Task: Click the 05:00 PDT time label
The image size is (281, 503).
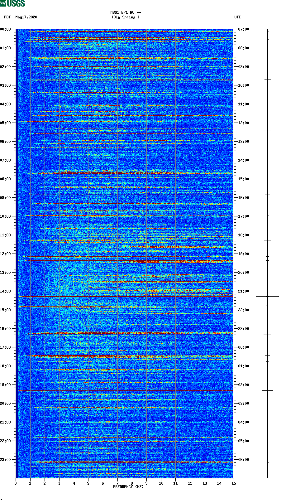Action: [6, 123]
